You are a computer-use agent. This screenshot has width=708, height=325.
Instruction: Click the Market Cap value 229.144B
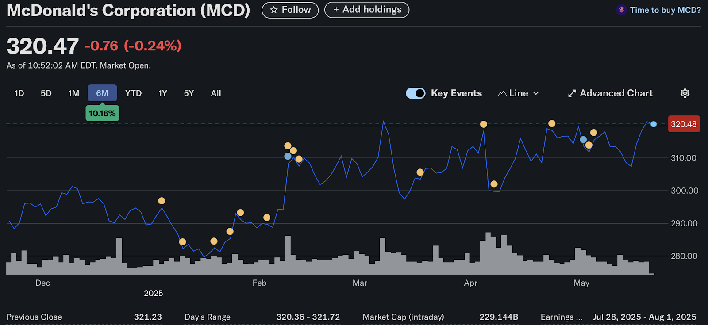point(499,317)
